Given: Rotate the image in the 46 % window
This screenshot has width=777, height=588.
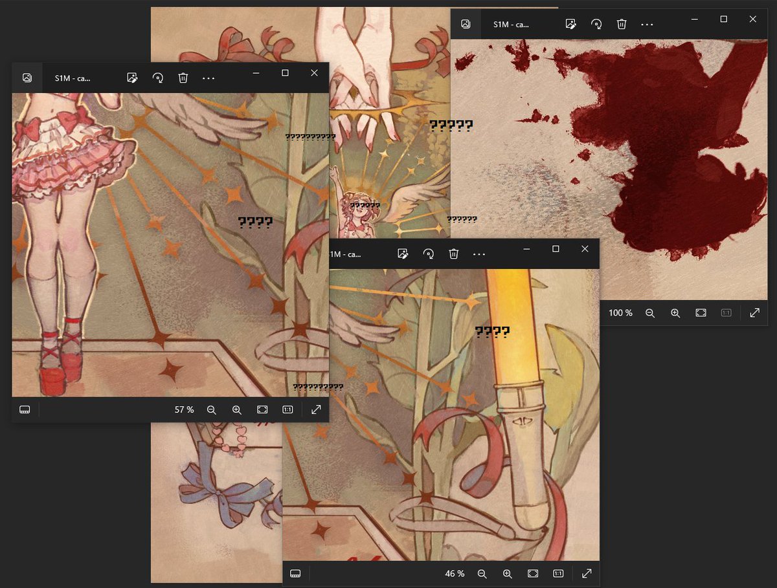Looking at the screenshot, I should [428, 254].
